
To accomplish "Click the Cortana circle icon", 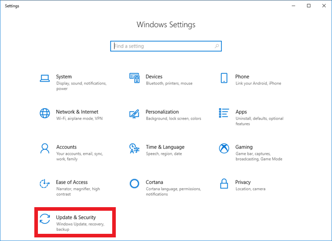I will (134, 184).
